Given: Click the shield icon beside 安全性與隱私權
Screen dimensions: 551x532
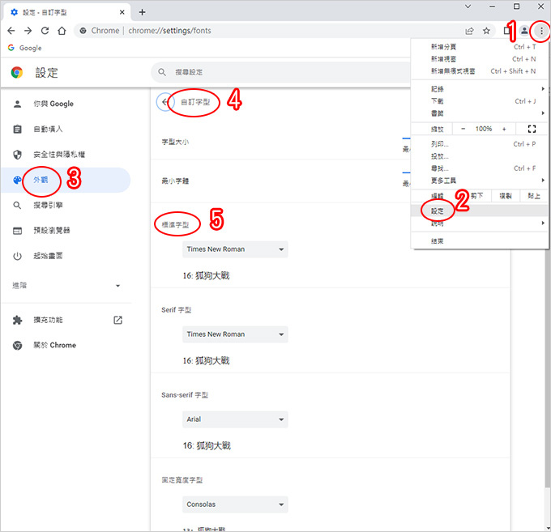Looking at the screenshot, I should pyautogui.click(x=17, y=155).
